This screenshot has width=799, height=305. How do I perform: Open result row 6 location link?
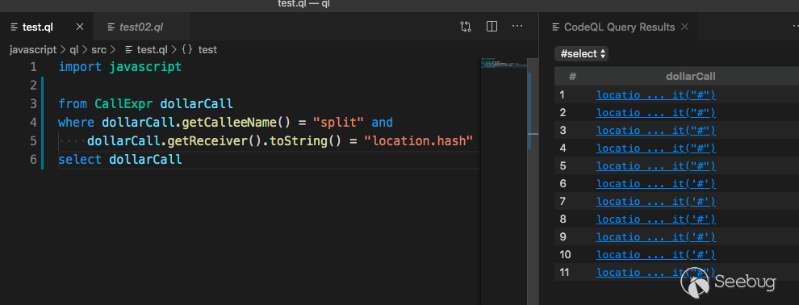tap(656, 183)
